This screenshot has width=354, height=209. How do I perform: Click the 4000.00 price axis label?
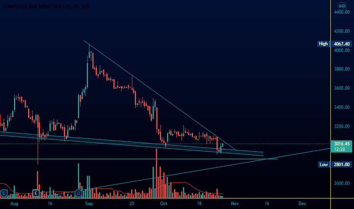[342, 50]
